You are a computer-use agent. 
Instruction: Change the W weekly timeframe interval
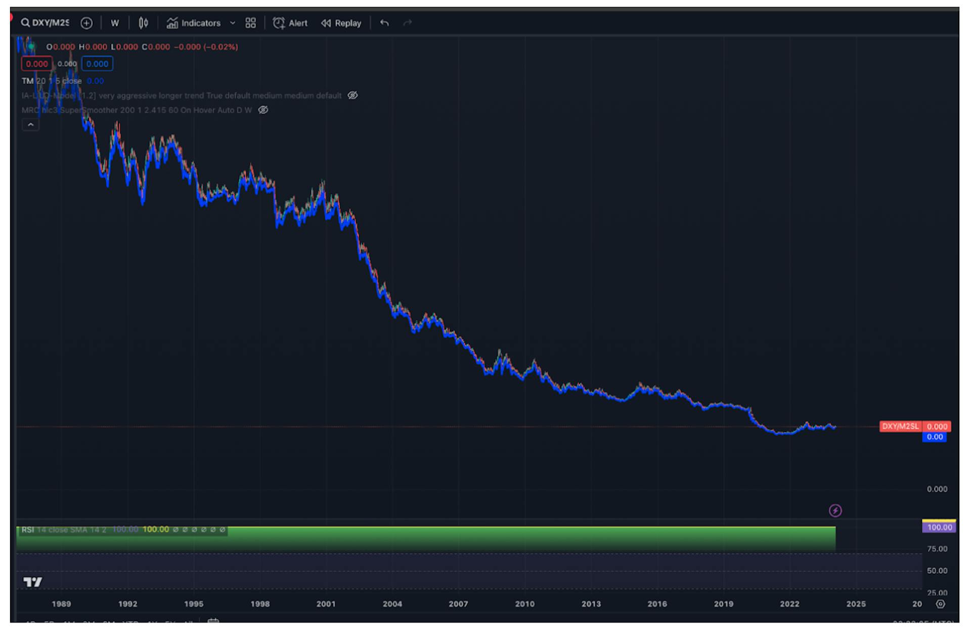tap(115, 23)
